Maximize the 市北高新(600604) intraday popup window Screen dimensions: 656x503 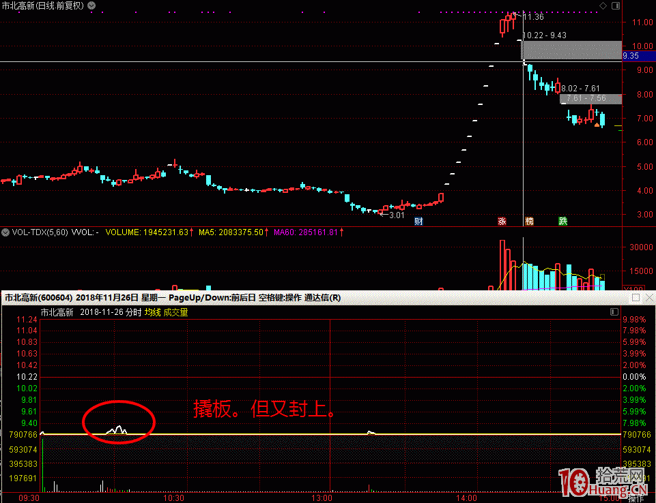tap(636, 297)
